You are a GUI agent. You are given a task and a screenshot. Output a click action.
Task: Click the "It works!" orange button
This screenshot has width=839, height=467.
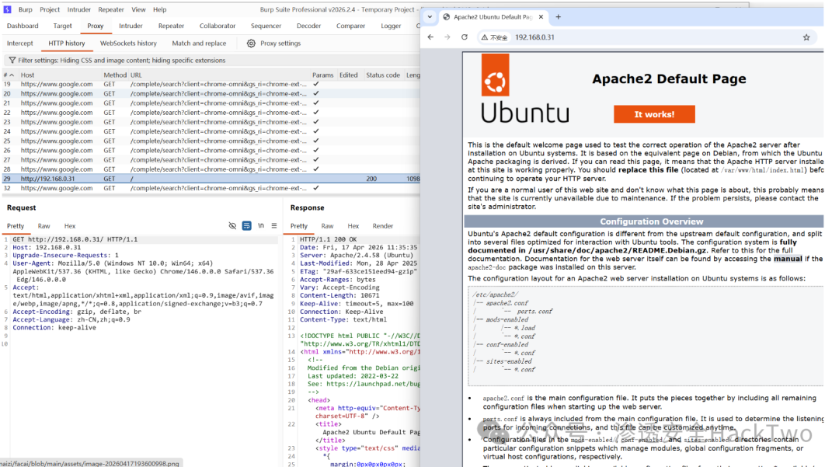tap(654, 114)
